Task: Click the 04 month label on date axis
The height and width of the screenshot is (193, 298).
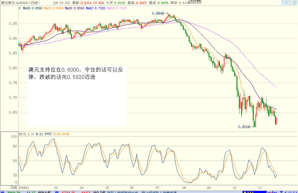Action: point(82,188)
